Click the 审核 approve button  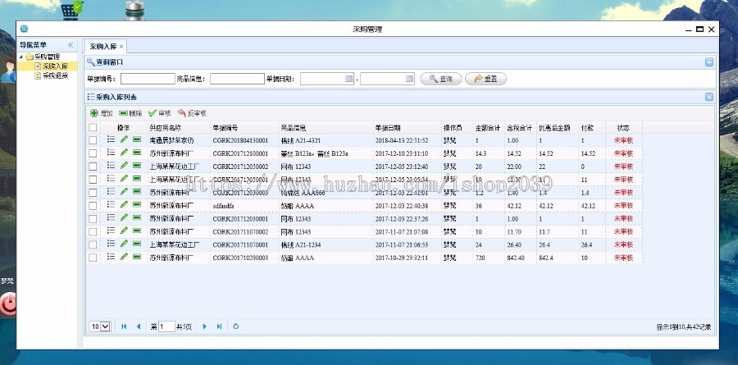click(x=160, y=113)
